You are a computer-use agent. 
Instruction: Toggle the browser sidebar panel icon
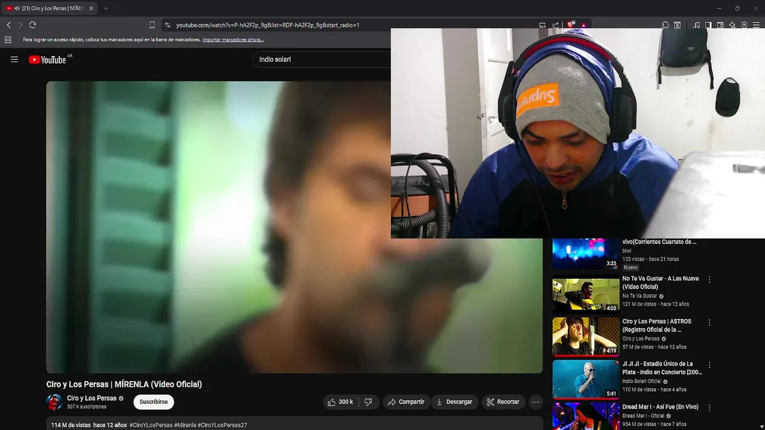pos(708,25)
